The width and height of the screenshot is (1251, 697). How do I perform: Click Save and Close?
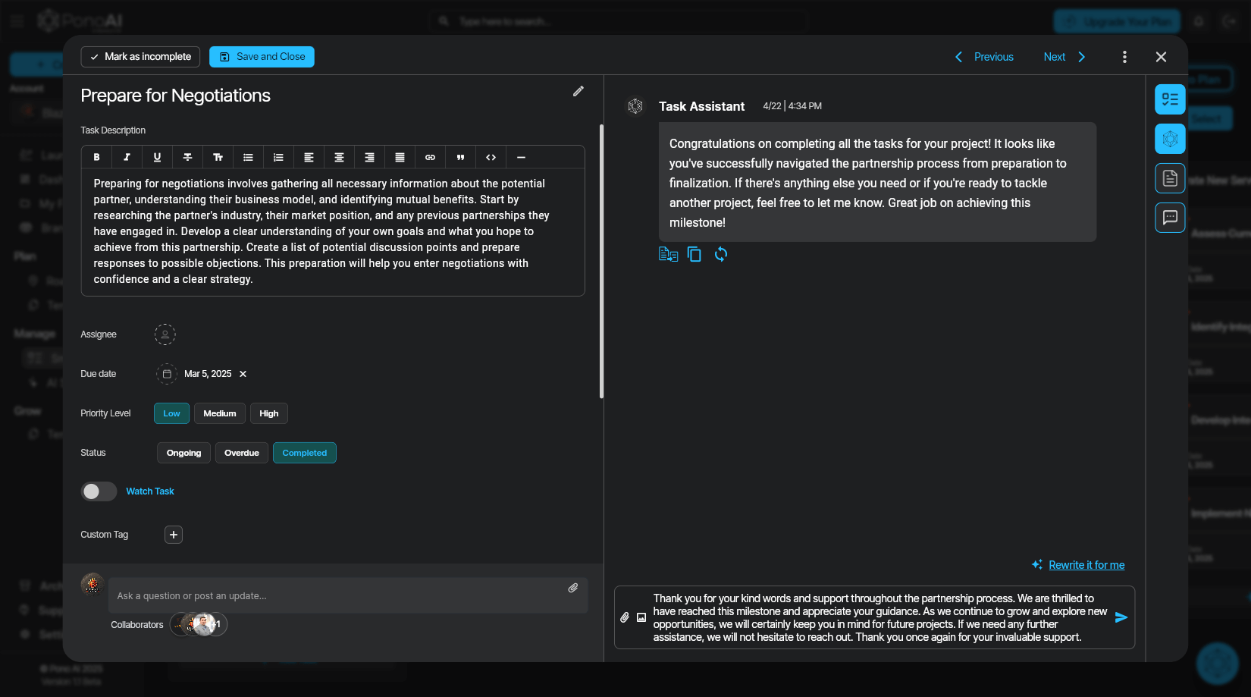tap(262, 56)
